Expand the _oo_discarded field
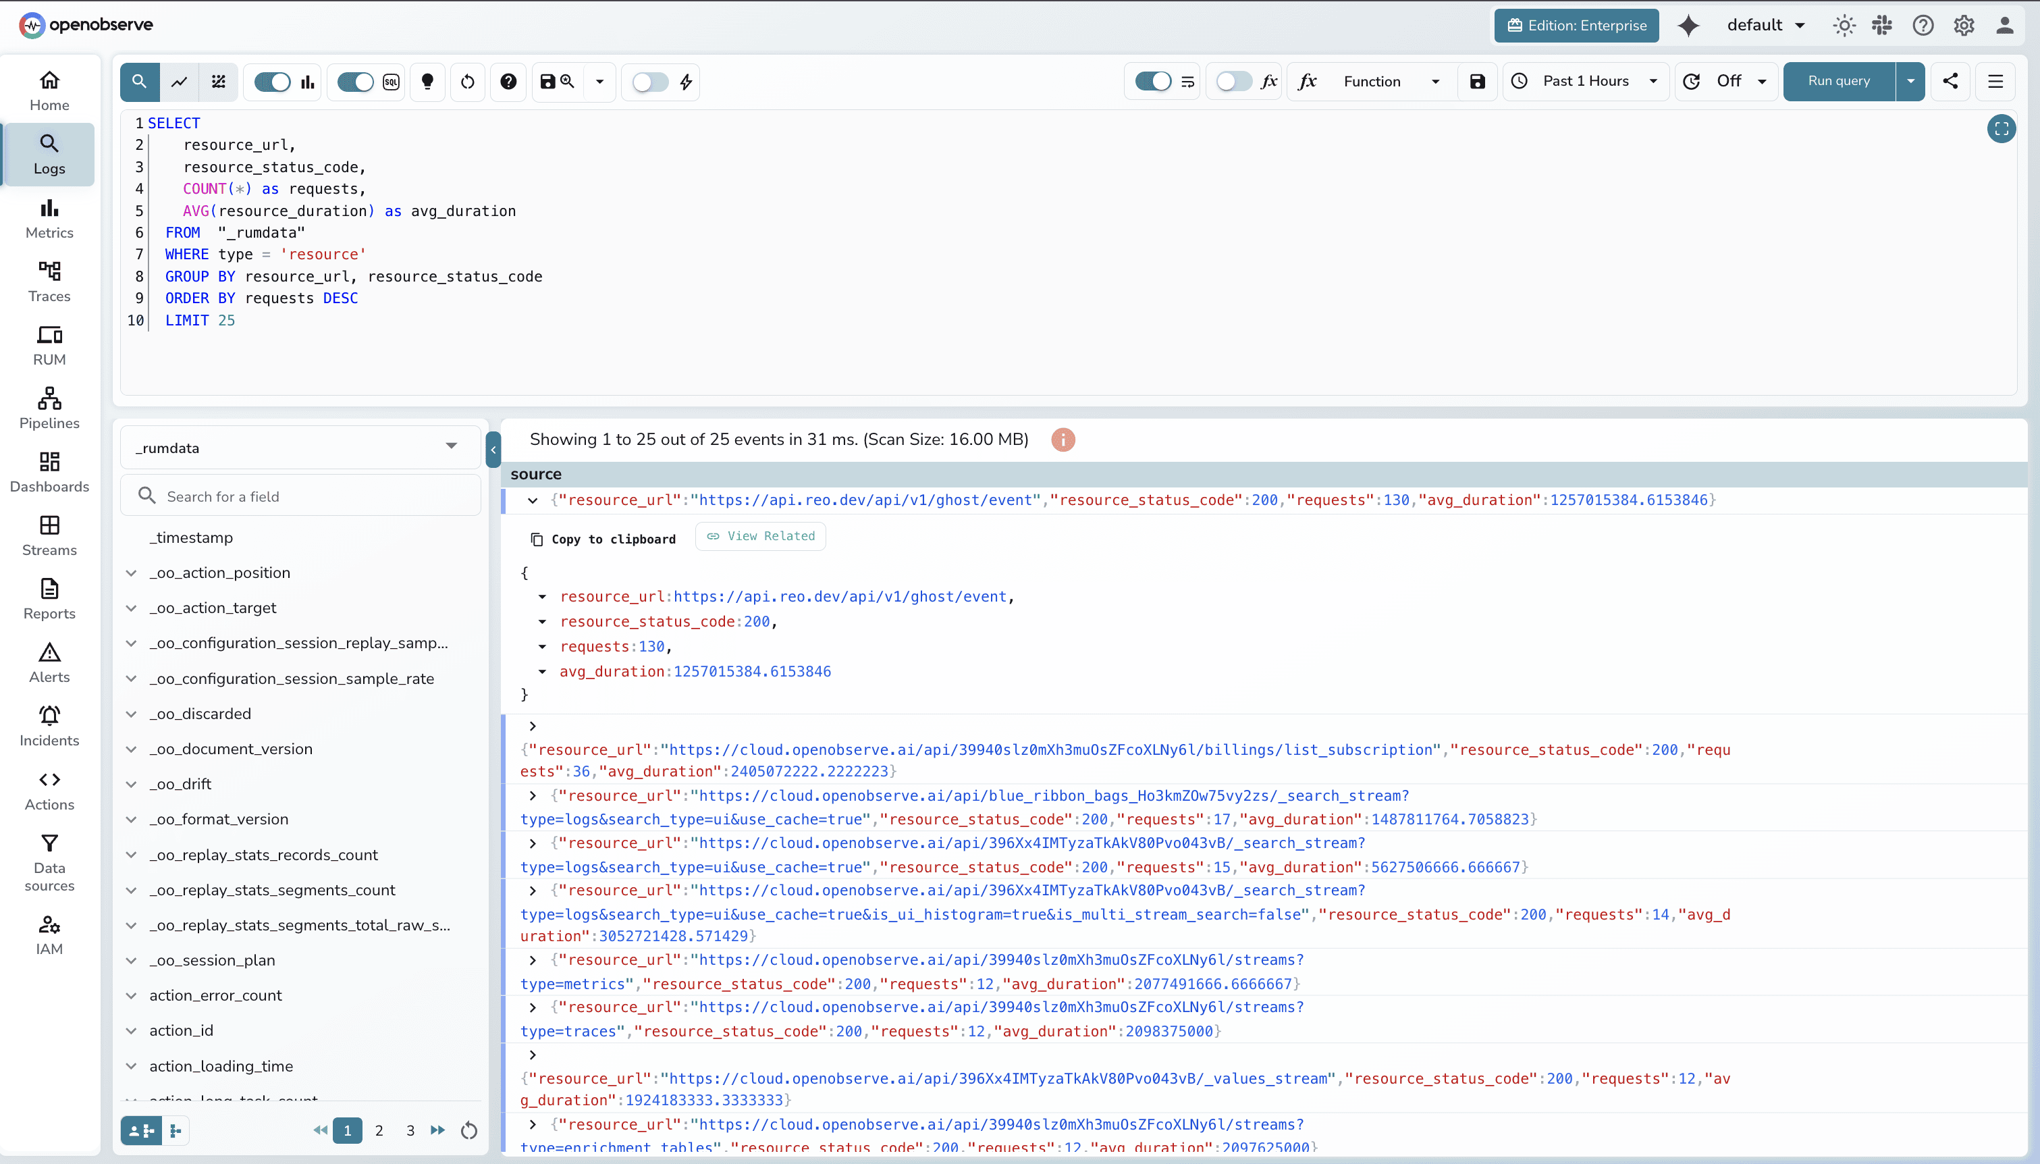 click(131, 713)
